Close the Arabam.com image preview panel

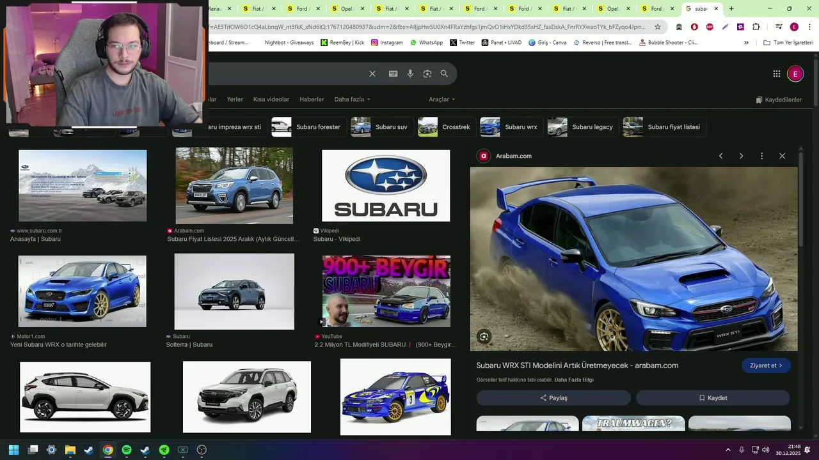coord(782,156)
